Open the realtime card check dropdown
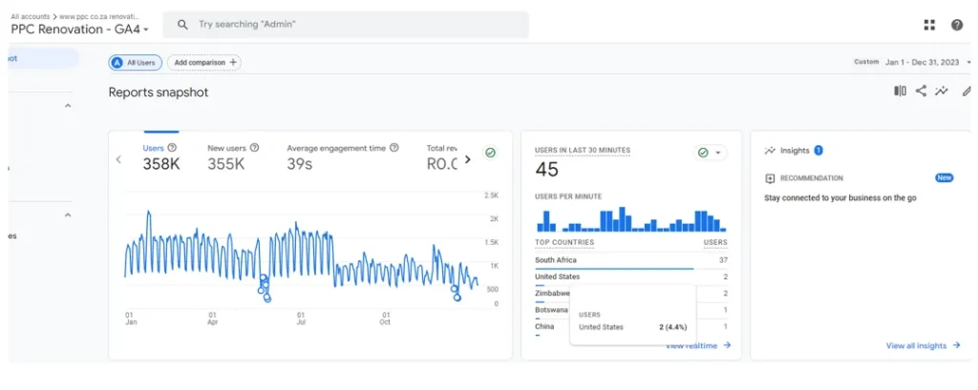 tap(710, 153)
